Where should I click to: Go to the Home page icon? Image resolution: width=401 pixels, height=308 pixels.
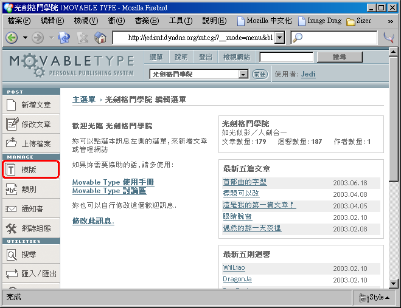[x=100, y=38]
